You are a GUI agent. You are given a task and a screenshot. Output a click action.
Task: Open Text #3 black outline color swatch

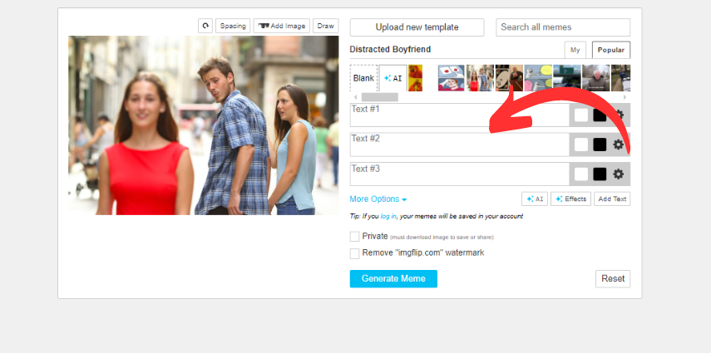coord(600,174)
